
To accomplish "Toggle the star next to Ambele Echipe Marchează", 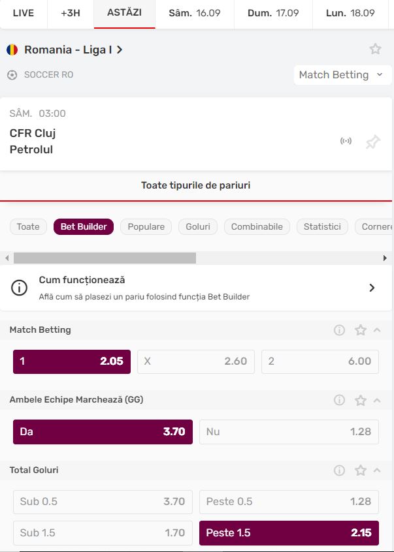I will (x=360, y=400).
